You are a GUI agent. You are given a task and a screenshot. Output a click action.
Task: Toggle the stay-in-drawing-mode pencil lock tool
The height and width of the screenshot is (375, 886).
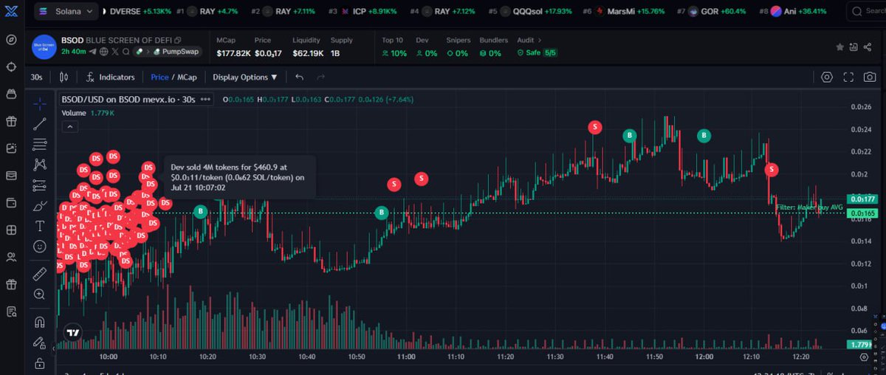click(40, 343)
